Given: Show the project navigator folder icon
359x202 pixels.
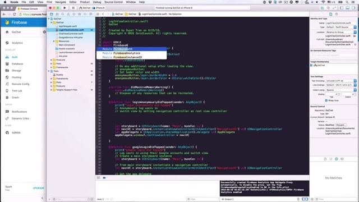Looking at the screenshot, I should click(52, 14).
